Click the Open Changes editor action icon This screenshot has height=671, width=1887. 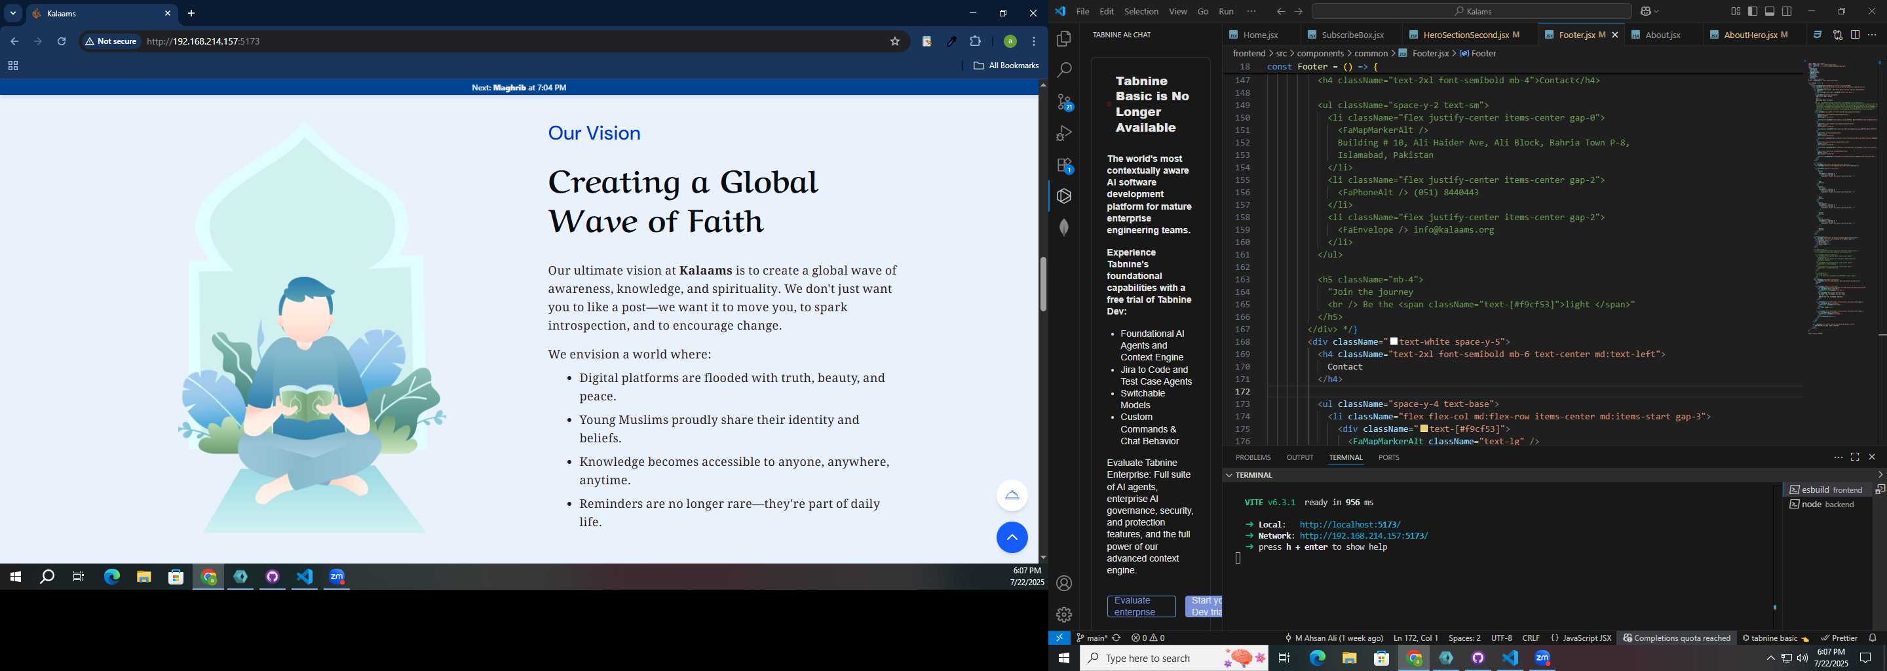pyautogui.click(x=1837, y=35)
